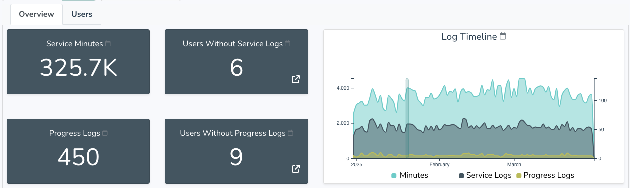Open external link on Users Without Service Logs card

click(x=296, y=79)
